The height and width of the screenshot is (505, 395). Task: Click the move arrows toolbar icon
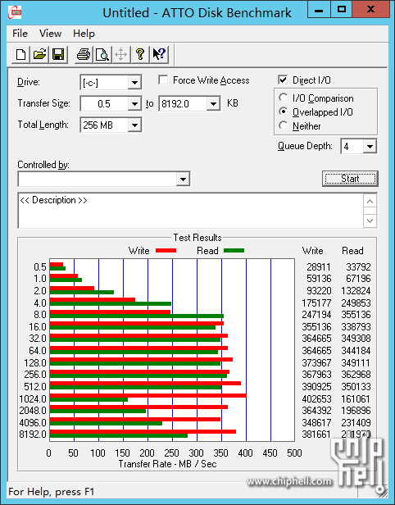[120, 54]
